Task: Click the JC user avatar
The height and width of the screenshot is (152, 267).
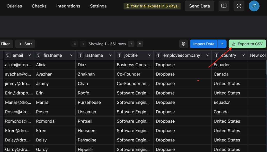Action: [254, 6]
